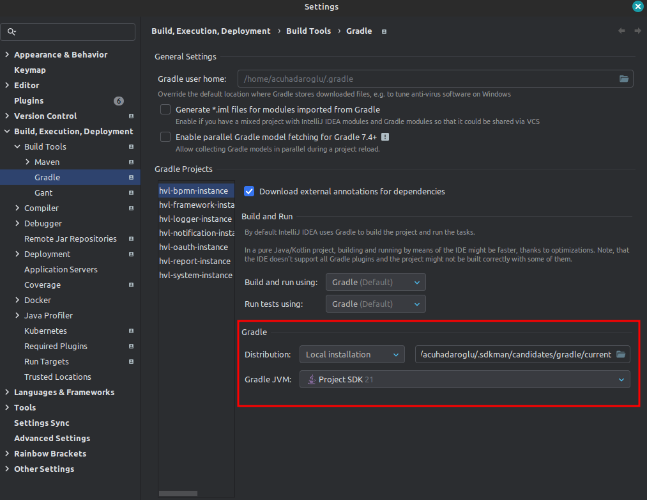
Task: Expand the Maven tree node
Action: click(27, 162)
